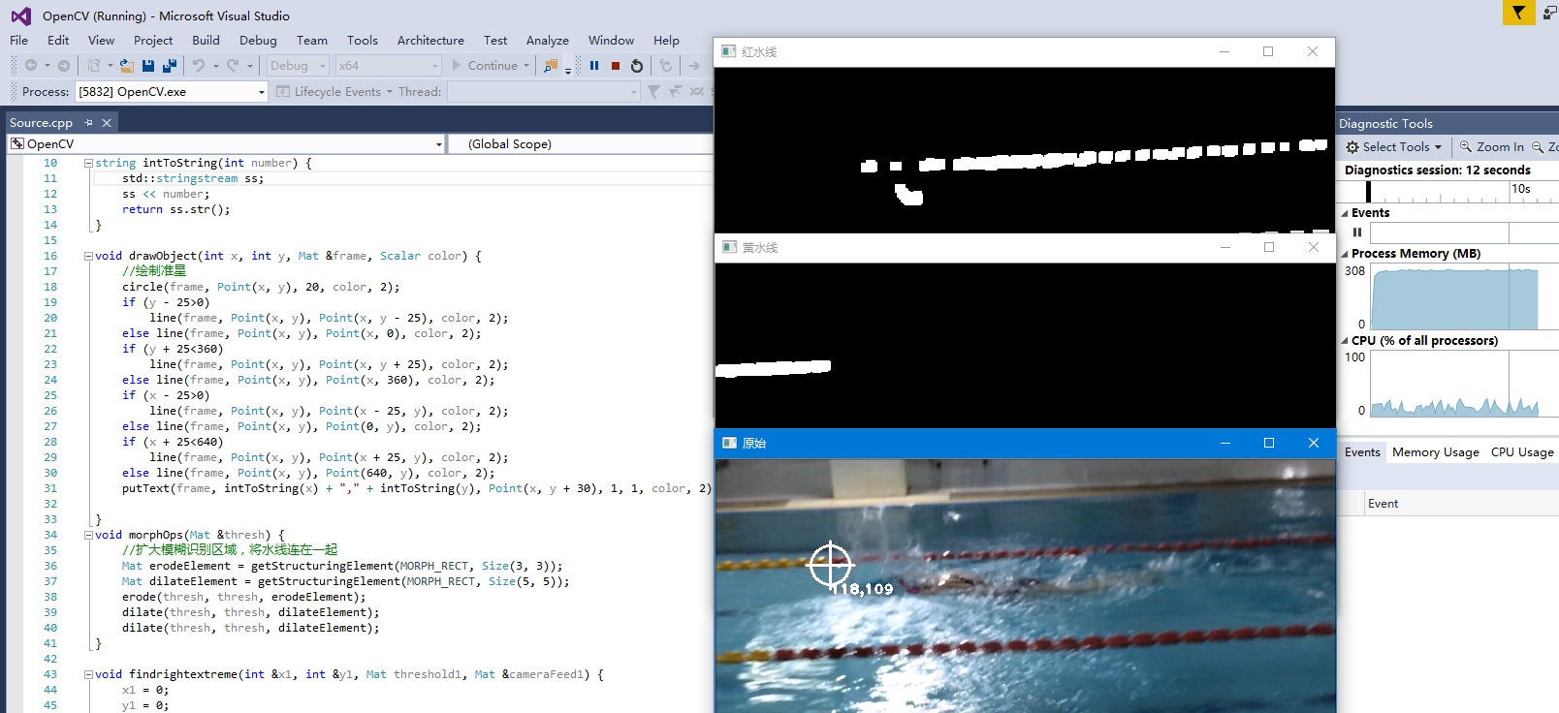Open the (Global Scope) dropdown
The height and width of the screenshot is (713, 1559).
582,144
